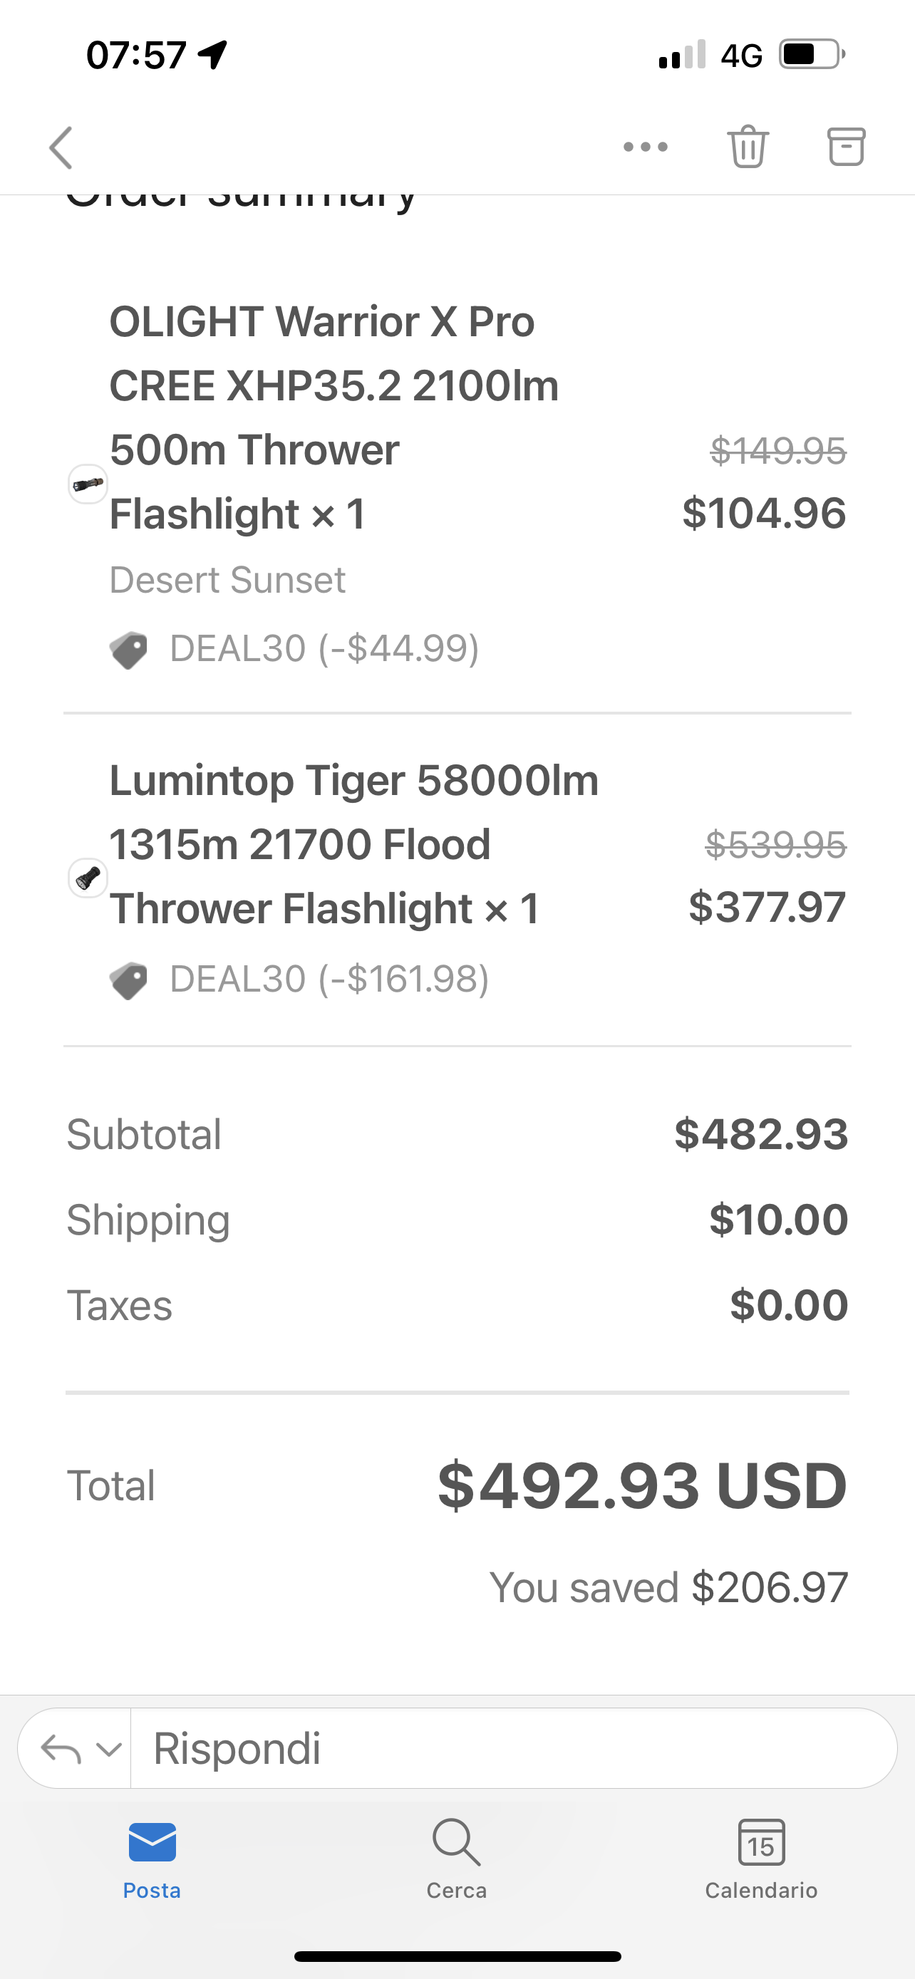Tap the DEAL30 tag icon under Lumintop
This screenshot has height=1979, width=915.
[x=128, y=980]
